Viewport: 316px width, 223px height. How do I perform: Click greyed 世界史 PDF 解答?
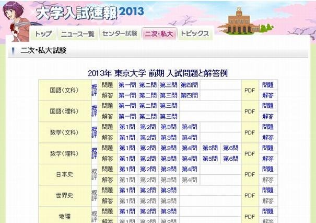[268, 201]
